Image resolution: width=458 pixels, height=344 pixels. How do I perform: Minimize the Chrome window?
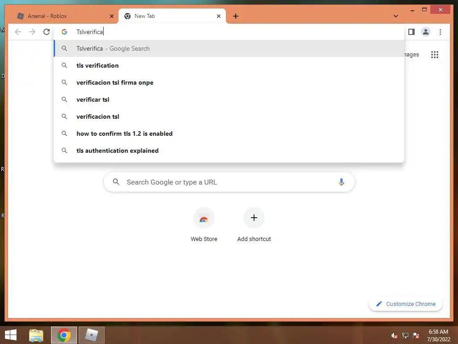click(412, 10)
